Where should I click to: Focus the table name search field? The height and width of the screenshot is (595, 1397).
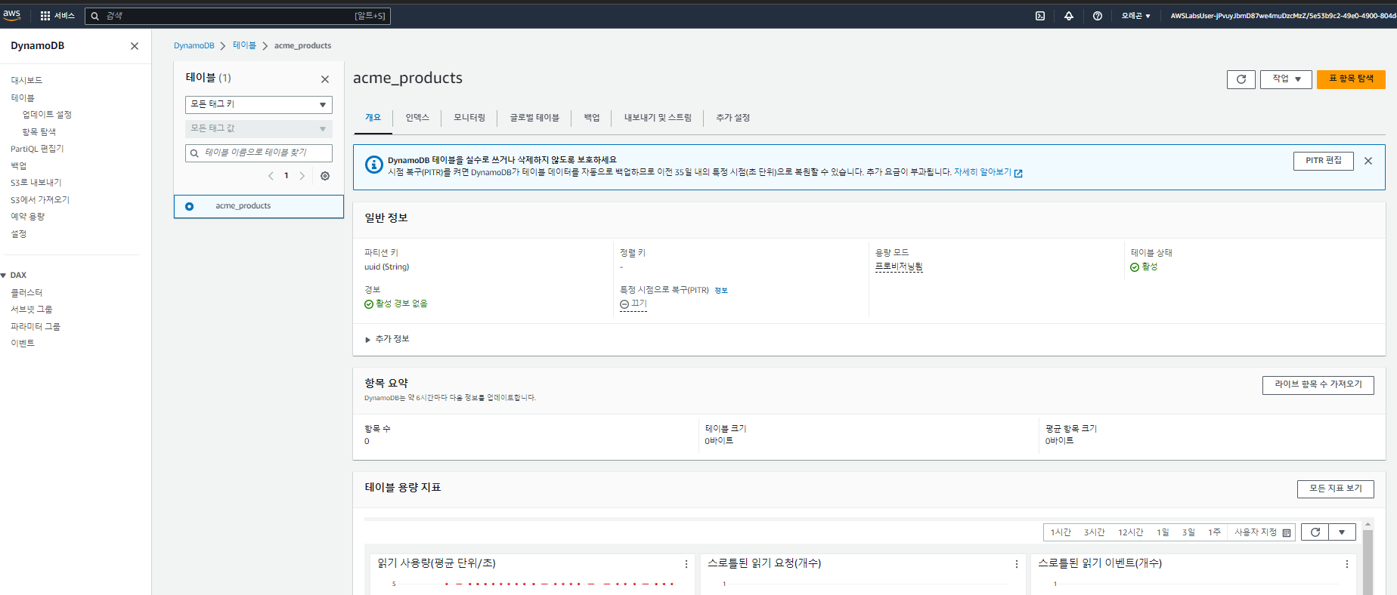(x=259, y=153)
